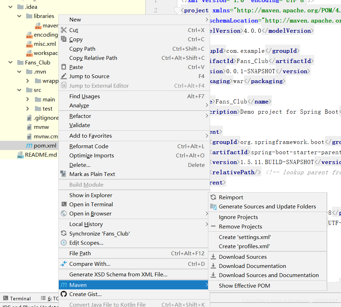The height and width of the screenshot is (307, 341).
Task: Click the GitHub icon beside Create Gist
Action: pyautogui.click(x=64, y=294)
